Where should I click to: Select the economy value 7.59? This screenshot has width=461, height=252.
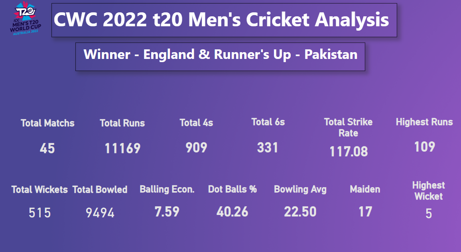tap(167, 212)
